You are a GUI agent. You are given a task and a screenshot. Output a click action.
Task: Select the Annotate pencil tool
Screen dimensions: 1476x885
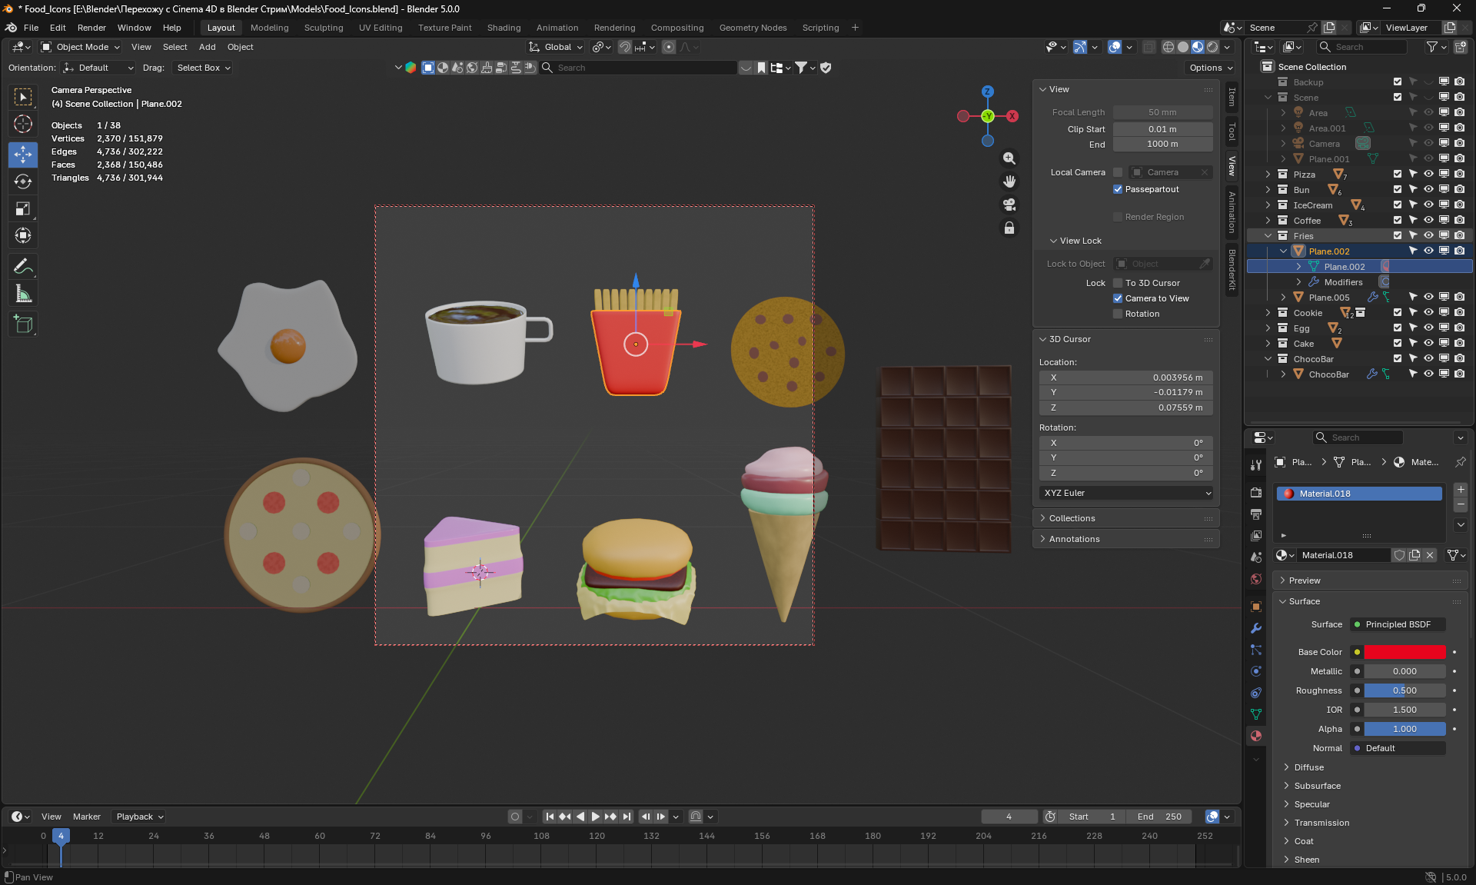tap(23, 267)
